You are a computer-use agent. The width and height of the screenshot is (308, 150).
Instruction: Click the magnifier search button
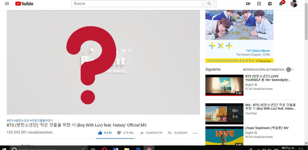click(x=209, y=4)
